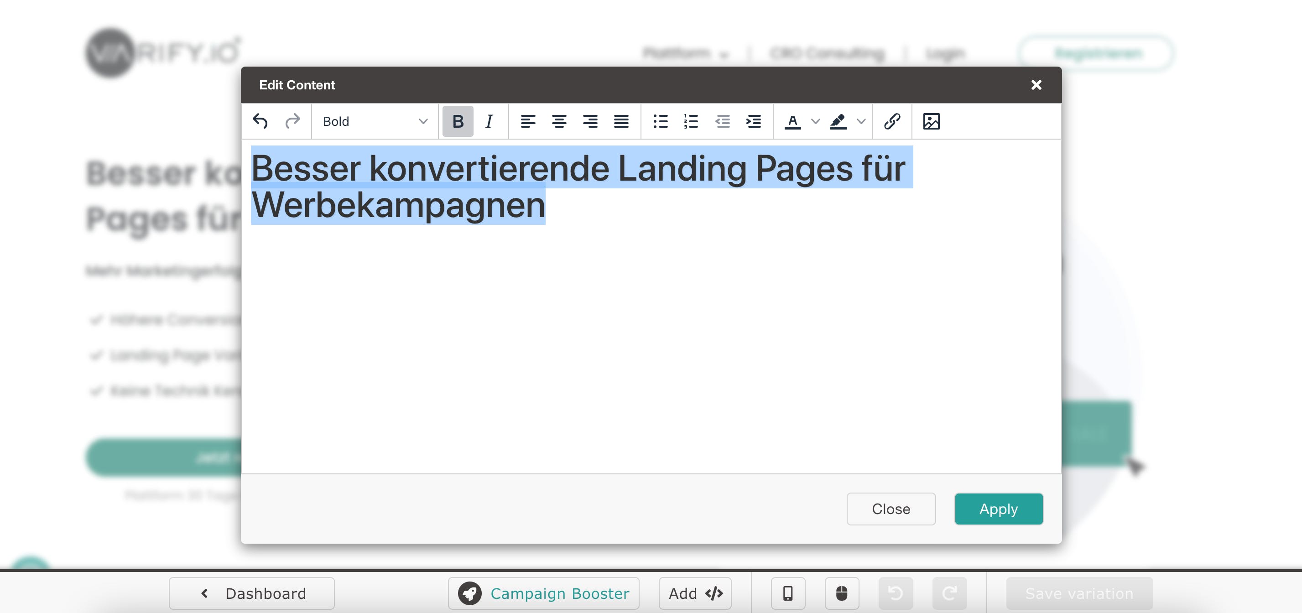
Task: Insert bulleted list
Action: [661, 121]
